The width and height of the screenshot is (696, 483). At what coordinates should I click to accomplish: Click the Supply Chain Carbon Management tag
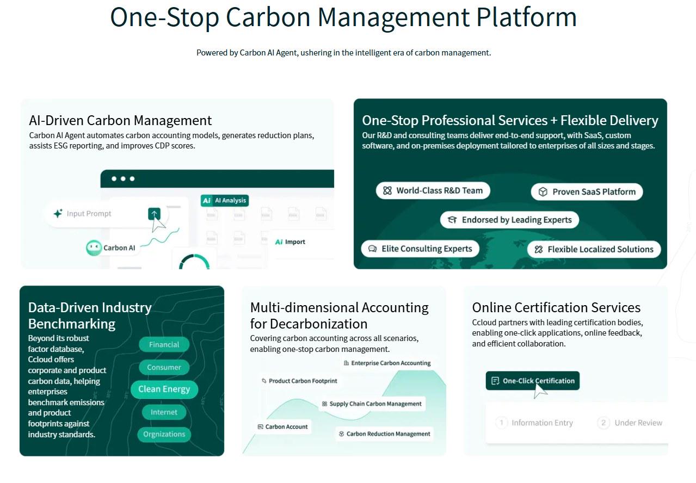[372, 404]
